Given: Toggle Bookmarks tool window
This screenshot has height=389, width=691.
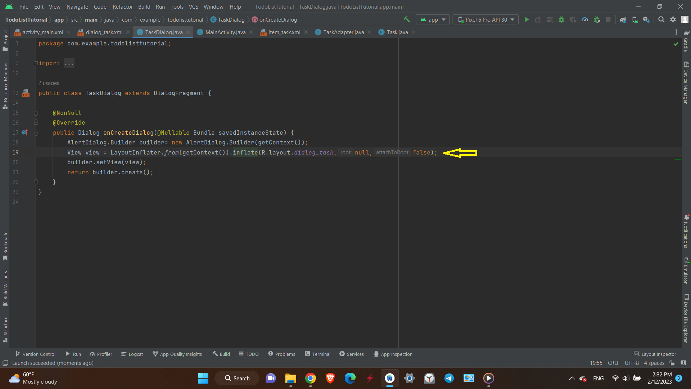Looking at the screenshot, I should (x=5, y=246).
